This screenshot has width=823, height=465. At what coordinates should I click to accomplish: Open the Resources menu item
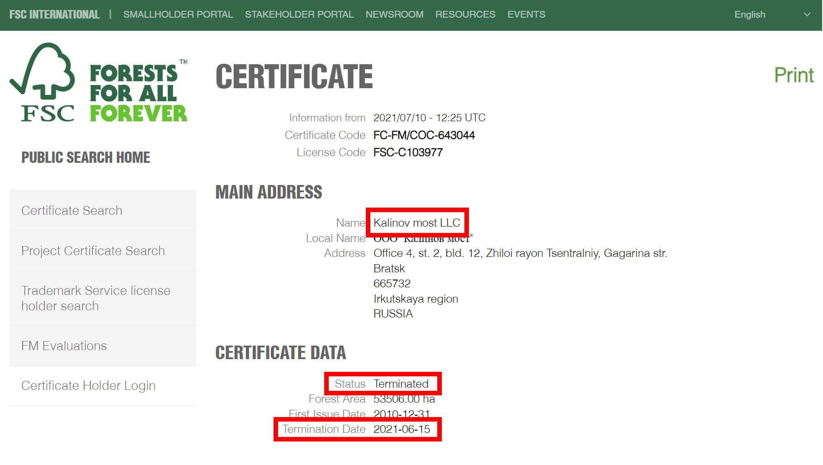[x=465, y=14]
